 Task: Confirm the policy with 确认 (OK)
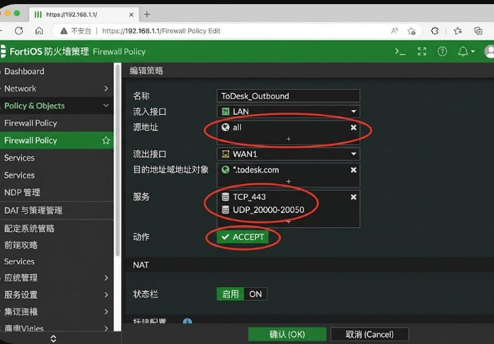tap(287, 334)
